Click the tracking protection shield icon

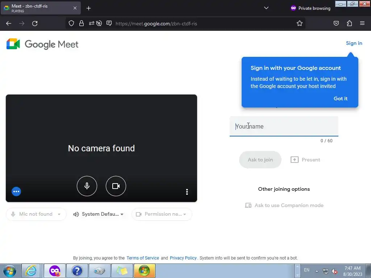click(x=71, y=23)
